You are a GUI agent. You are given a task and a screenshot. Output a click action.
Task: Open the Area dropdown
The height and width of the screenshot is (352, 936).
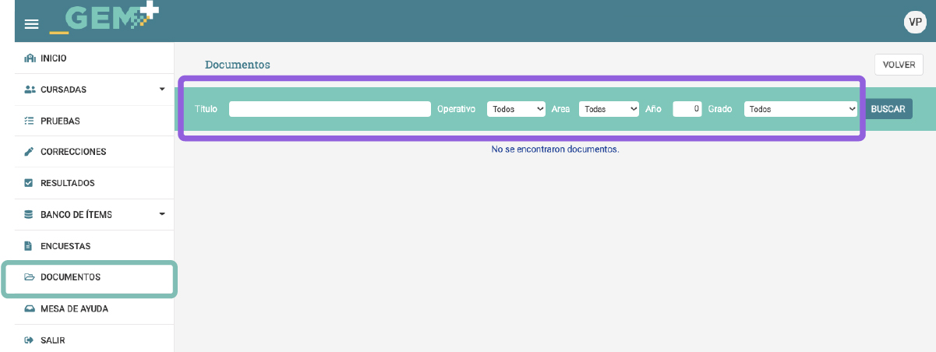(609, 109)
